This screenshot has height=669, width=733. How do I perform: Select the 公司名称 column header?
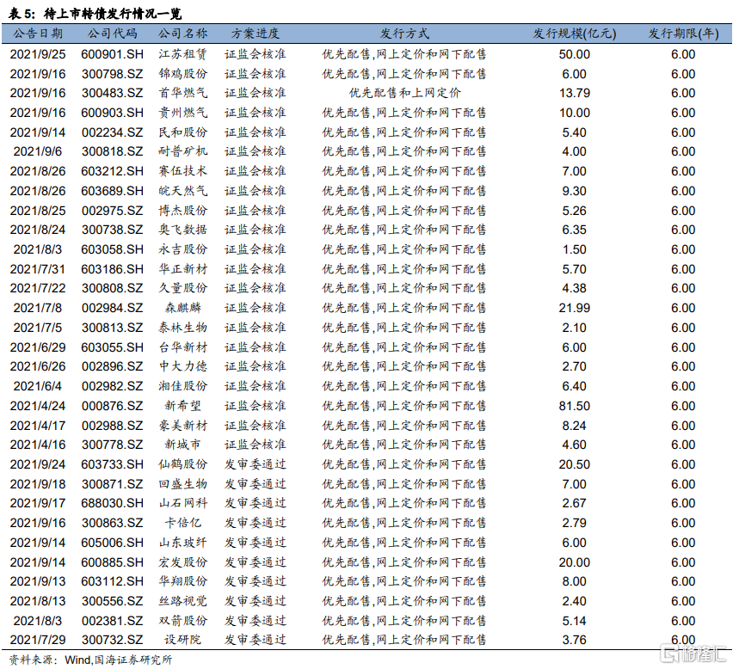[x=182, y=34]
